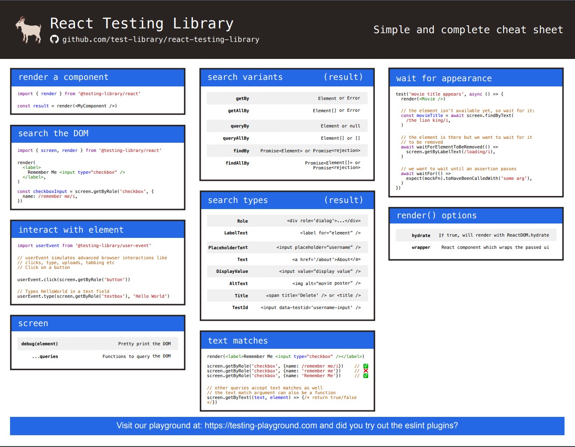The width and height of the screenshot is (575, 447).
Task: Click the footer testing-playground.com banner
Action: click(287, 426)
